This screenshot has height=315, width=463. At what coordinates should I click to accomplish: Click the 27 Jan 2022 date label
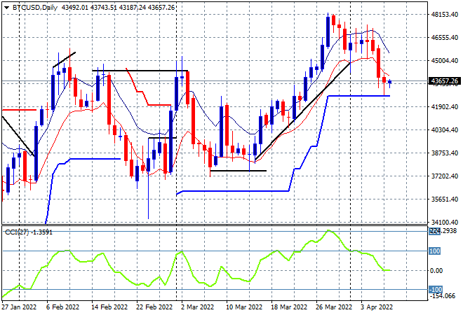19,307
